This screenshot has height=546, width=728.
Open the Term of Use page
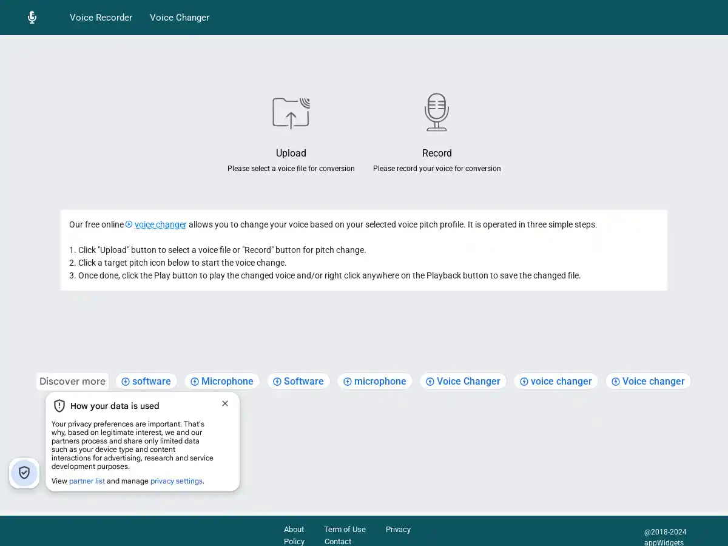[x=345, y=529]
